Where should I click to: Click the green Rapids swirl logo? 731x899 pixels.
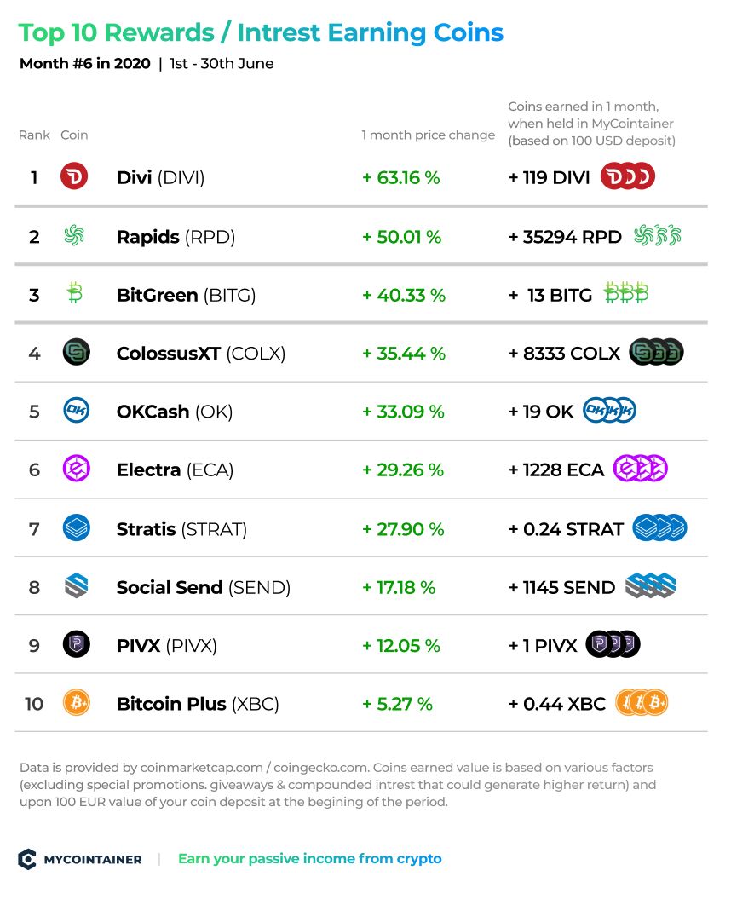pos(74,236)
